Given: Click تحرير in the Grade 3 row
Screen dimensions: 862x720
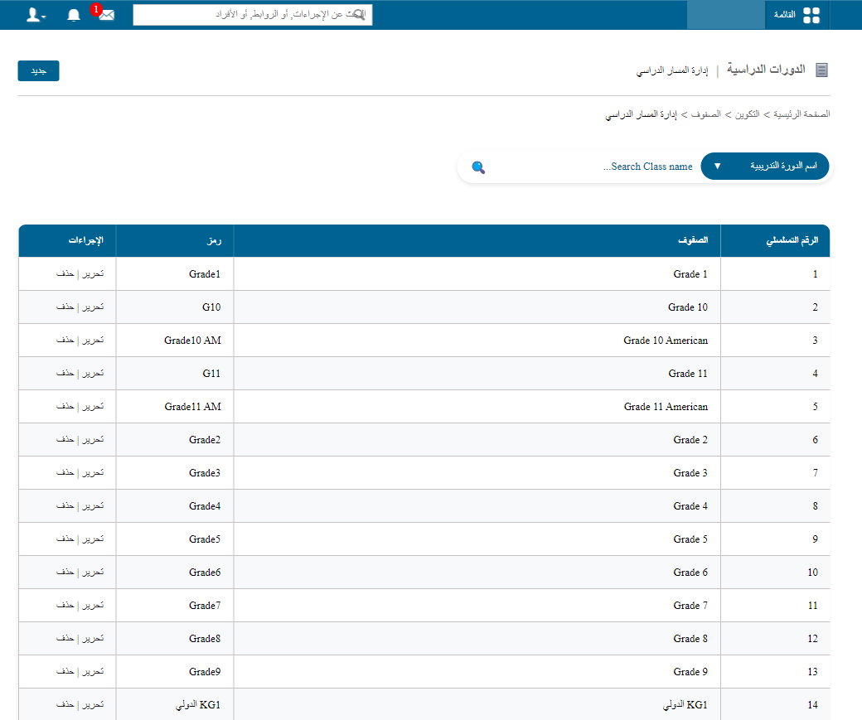Looking at the screenshot, I should pos(93,472).
